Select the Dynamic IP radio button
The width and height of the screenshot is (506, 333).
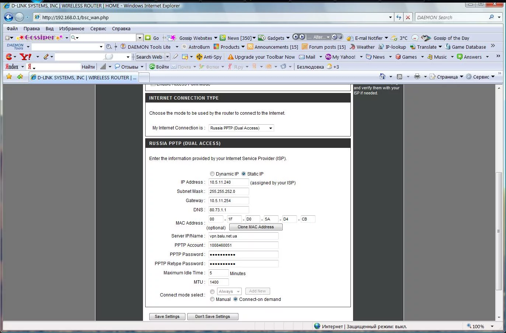point(212,174)
